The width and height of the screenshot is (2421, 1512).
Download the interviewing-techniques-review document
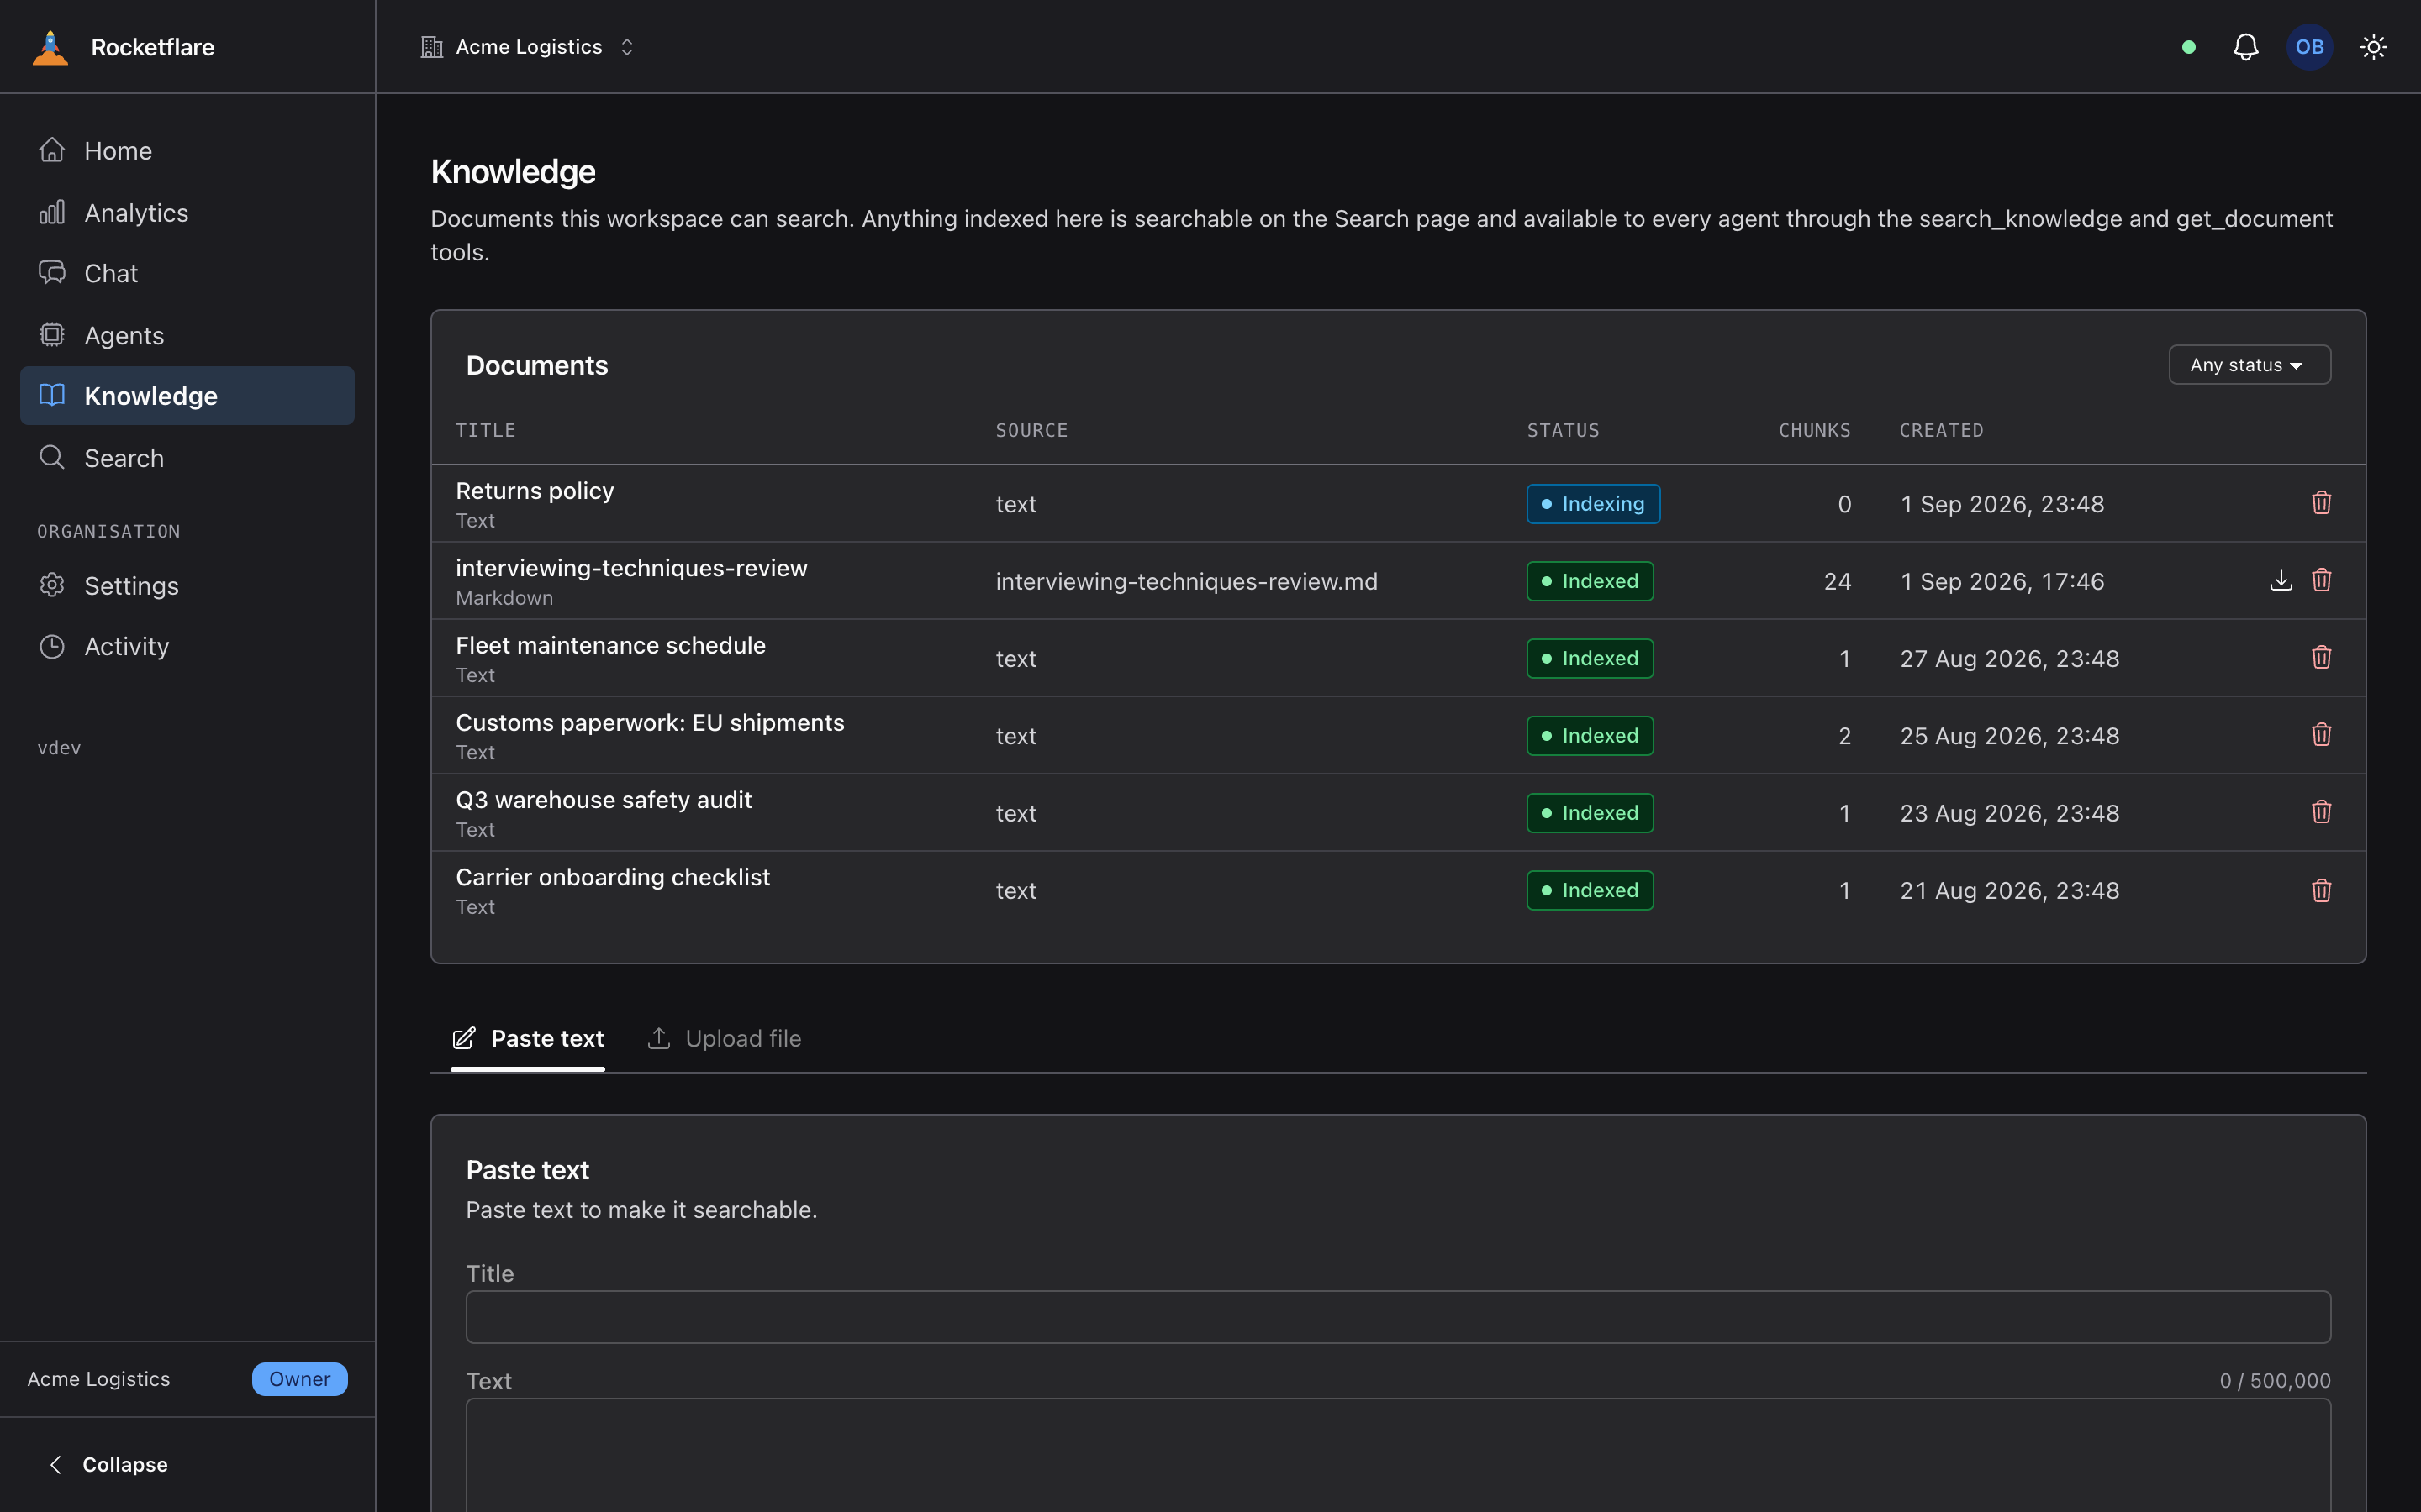2281,580
